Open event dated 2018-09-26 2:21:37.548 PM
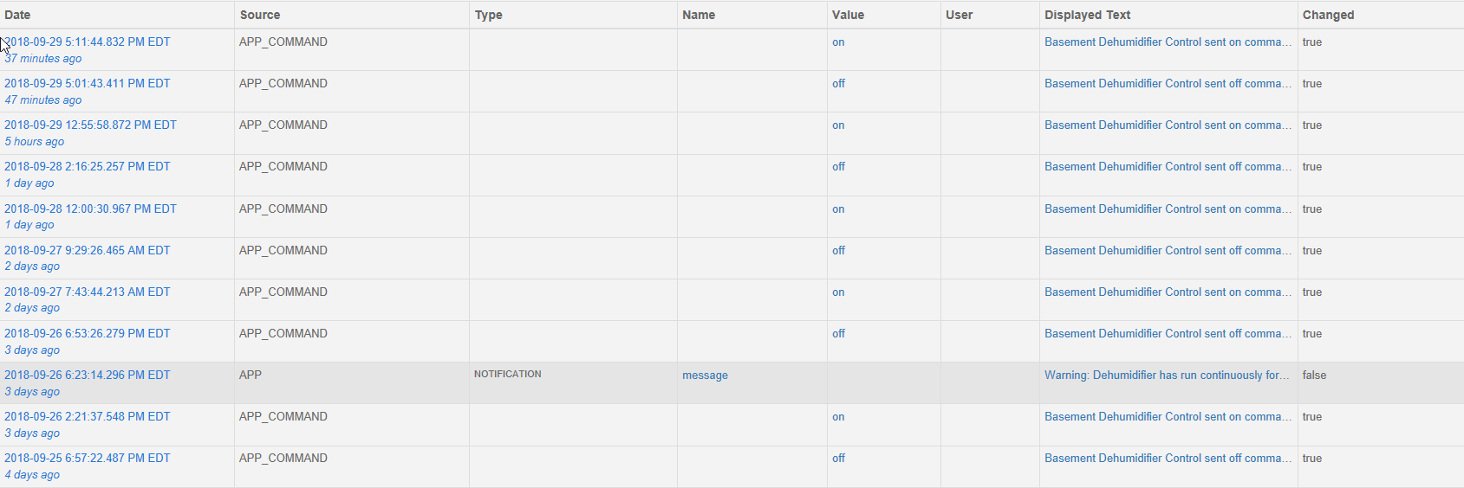This screenshot has width=1464, height=488. pos(88,416)
